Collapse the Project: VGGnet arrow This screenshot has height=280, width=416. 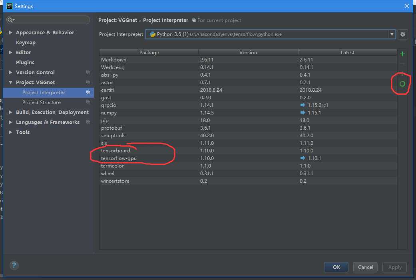click(11, 83)
